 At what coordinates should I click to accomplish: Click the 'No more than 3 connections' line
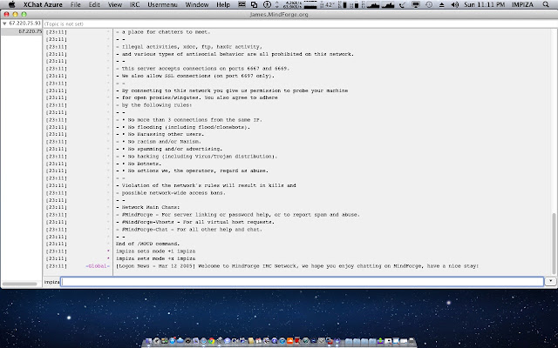[x=189, y=120]
